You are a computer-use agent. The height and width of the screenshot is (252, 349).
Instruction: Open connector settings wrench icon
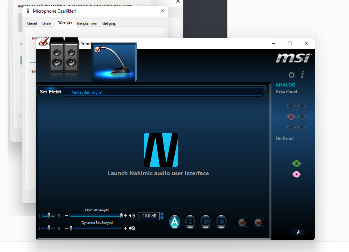(298, 232)
